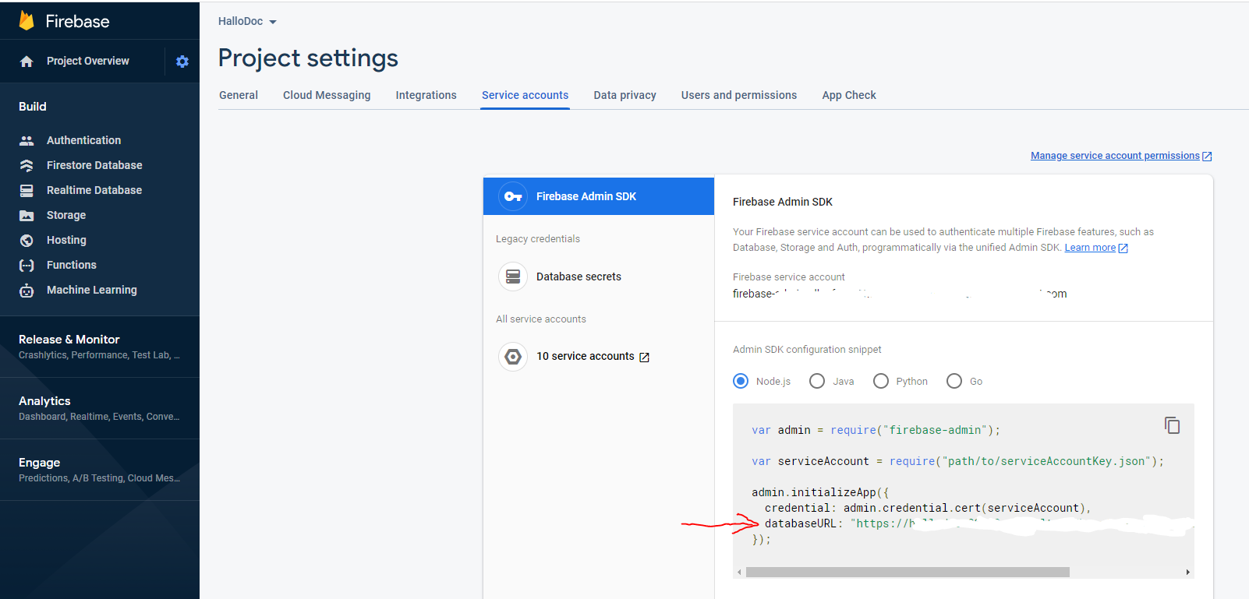This screenshot has width=1249, height=599.
Task: Open the Users and permissions tab
Action: click(738, 95)
